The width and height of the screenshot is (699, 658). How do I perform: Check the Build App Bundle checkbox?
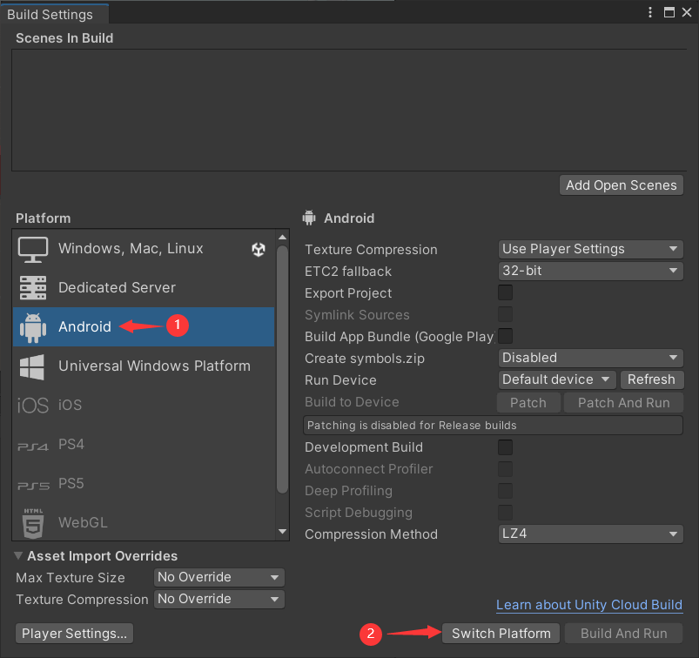505,336
